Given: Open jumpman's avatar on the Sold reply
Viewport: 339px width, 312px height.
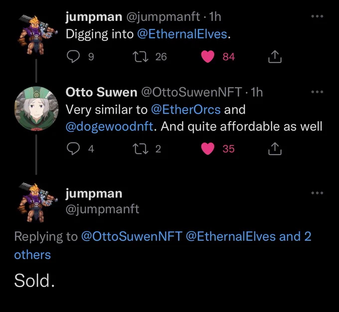Looking at the screenshot, I should click(37, 202).
